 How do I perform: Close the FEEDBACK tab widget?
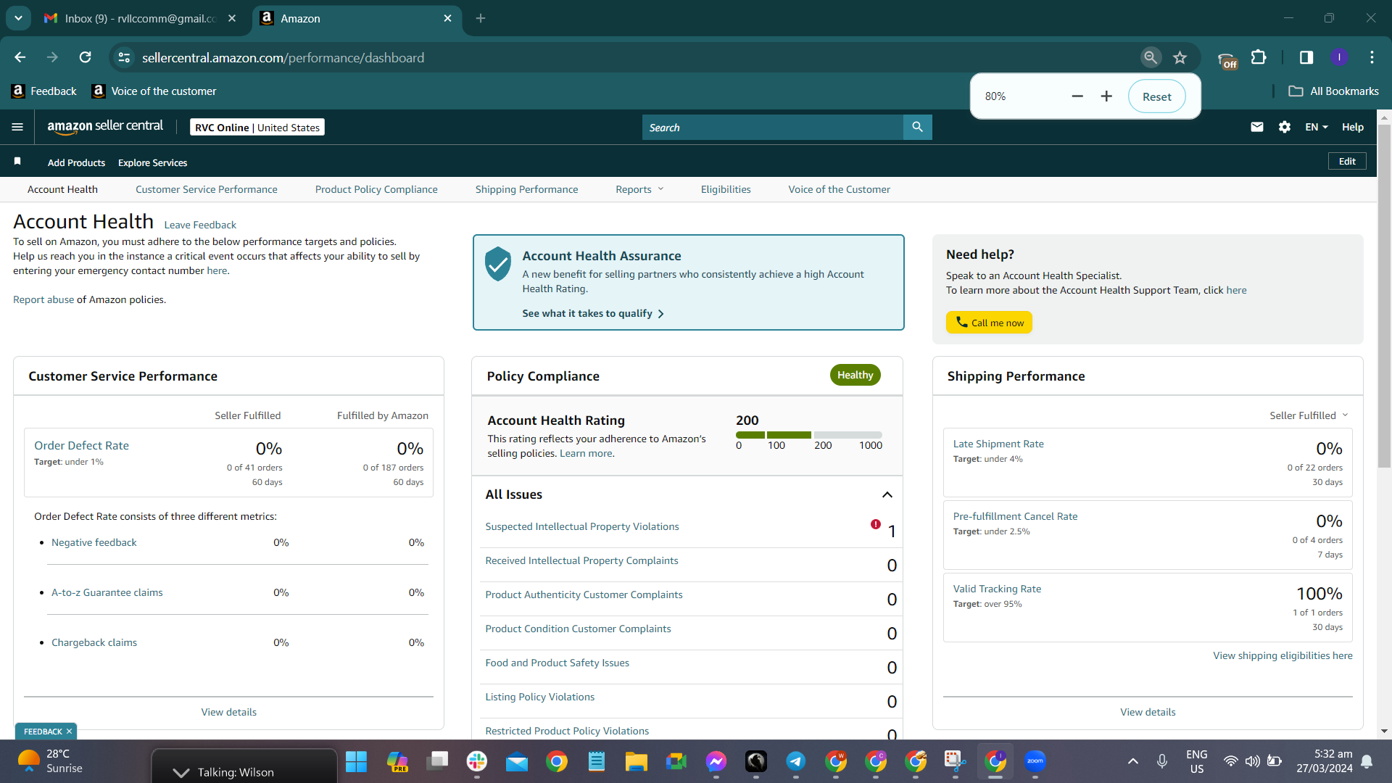(69, 732)
